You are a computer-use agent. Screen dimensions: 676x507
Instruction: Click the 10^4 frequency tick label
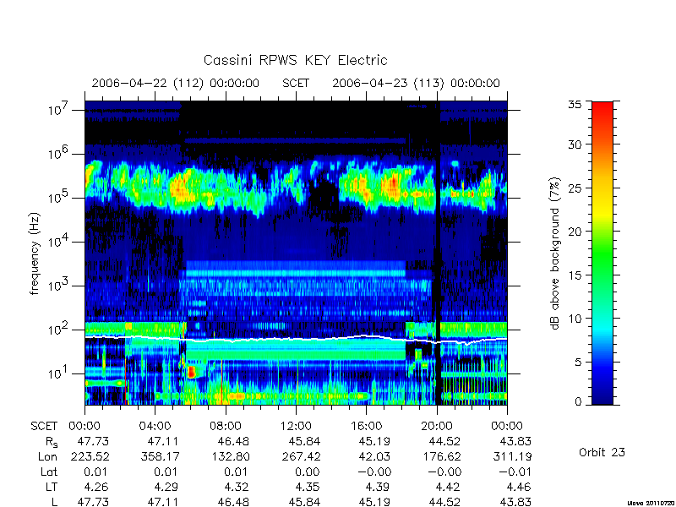[59, 241]
